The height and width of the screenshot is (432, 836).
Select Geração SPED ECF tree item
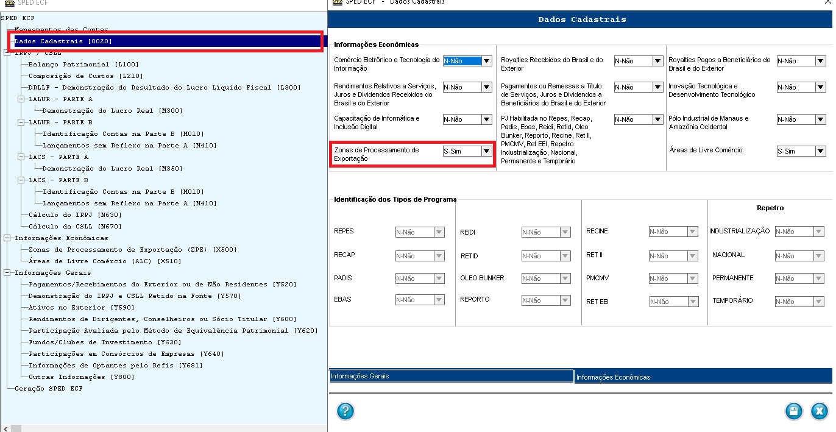[48, 389]
